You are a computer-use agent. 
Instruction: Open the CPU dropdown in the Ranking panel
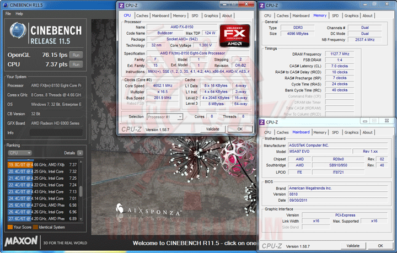pos(20,153)
